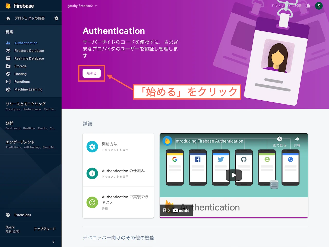
Task: Open the Extensions section
Action: tap(23, 215)
